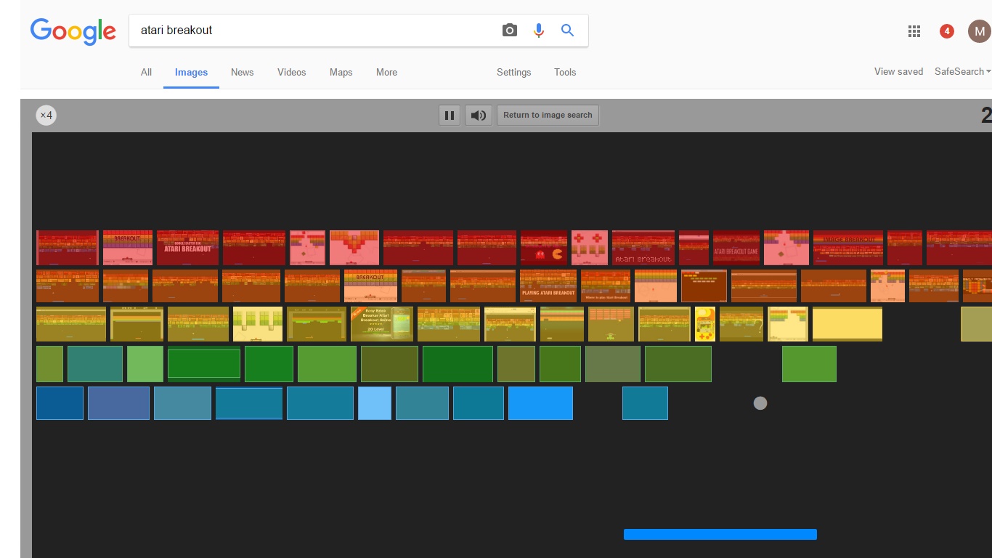Start voice search with the microphone

point(539,31)
